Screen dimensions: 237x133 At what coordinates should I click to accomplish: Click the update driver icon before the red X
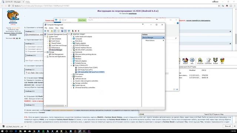pyautogui.click(x=73, y=31)
